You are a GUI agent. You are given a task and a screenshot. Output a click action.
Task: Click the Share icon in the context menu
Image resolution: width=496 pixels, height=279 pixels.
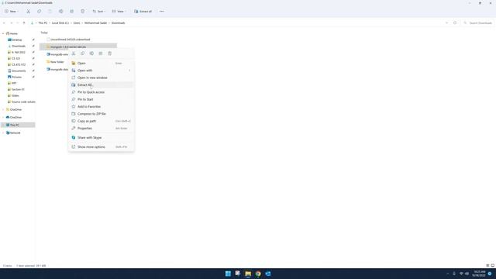click(x=101, y=53)
